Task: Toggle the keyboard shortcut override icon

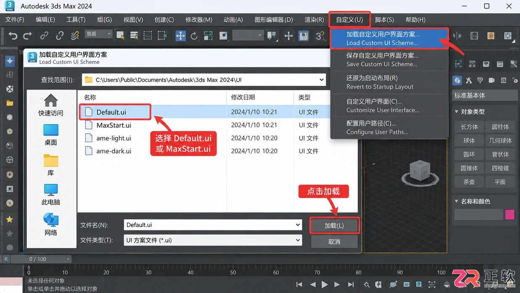Action: 304,36
